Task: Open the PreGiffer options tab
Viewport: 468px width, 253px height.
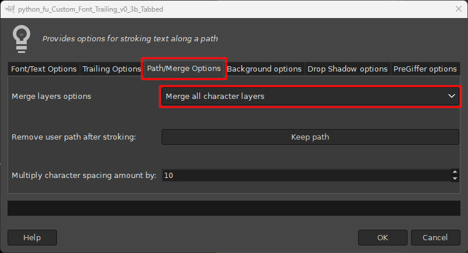Action: pos(425,69)
